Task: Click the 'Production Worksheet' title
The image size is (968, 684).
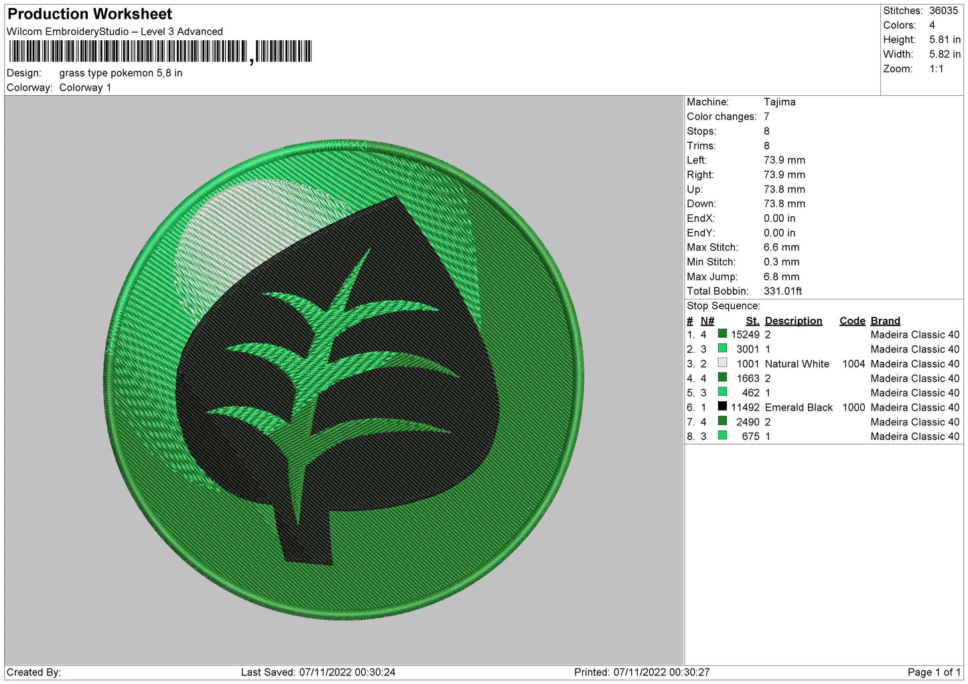Action: [90, 14]
